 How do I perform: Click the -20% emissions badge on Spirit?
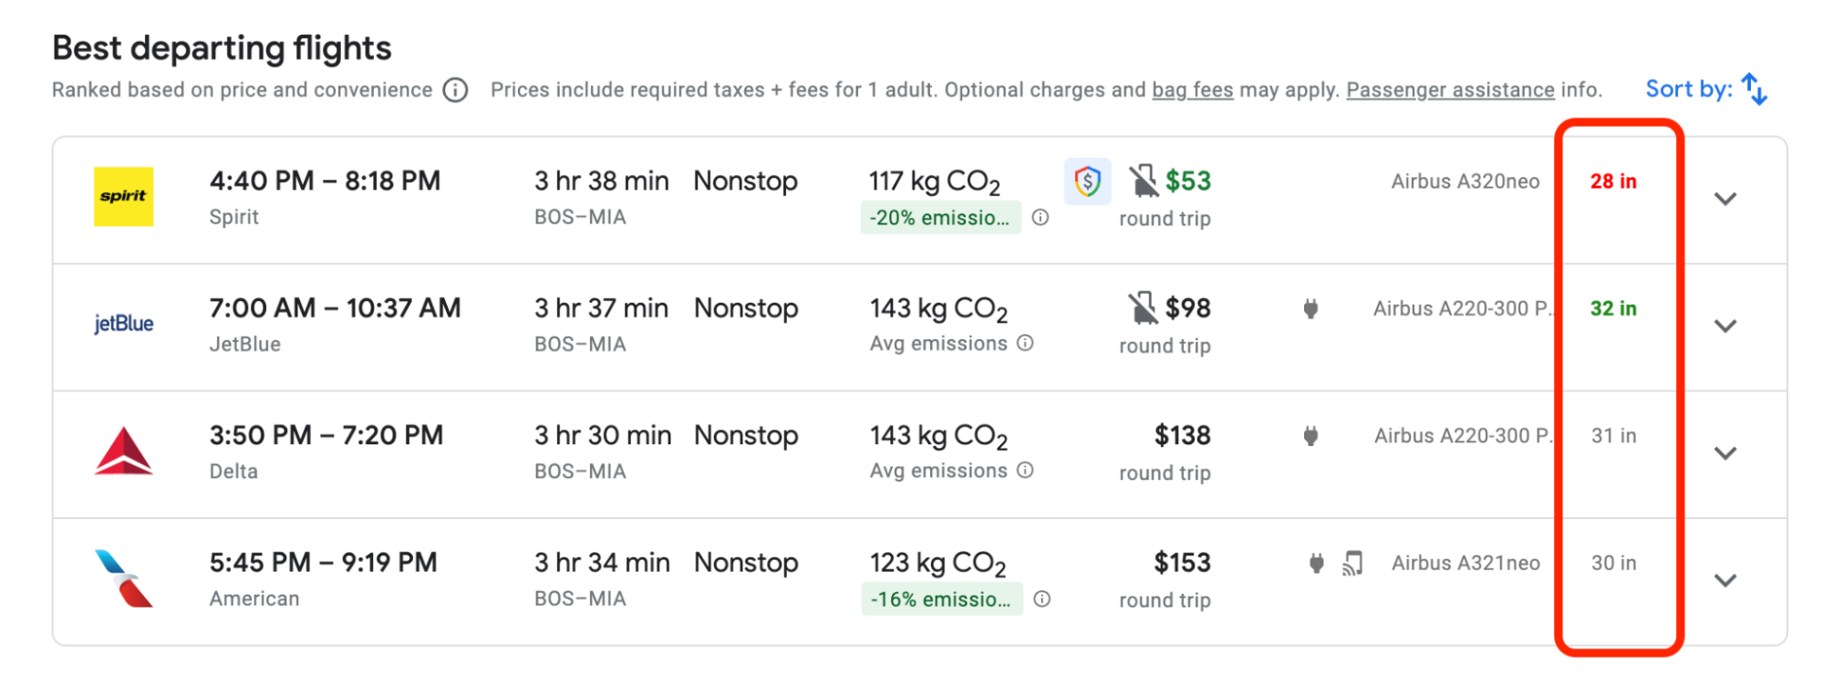(940, 218)
